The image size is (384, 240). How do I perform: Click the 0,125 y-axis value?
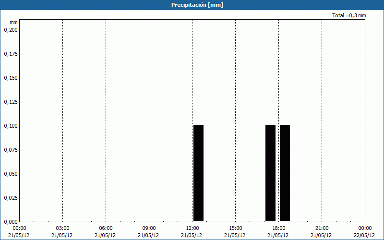(11, 102)
